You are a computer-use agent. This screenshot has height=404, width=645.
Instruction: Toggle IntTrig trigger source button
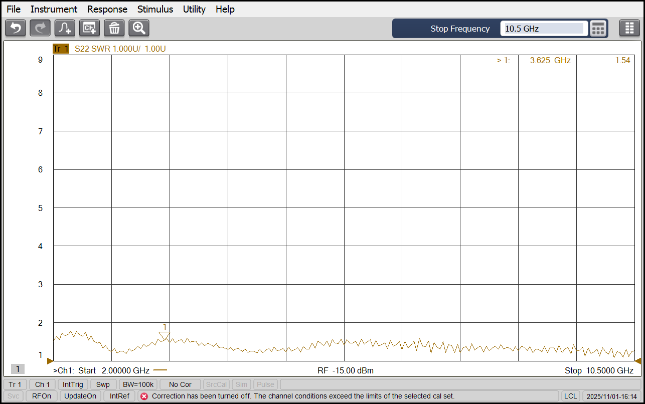click(73, 384)
